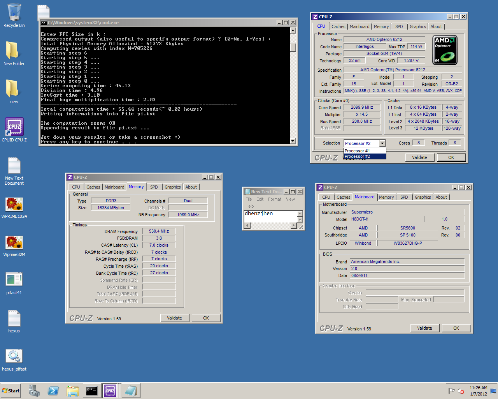Viewport: 498px width, 399px height.
Task: Open the Processor selection dropdown arrow
Action: (382, 143)
